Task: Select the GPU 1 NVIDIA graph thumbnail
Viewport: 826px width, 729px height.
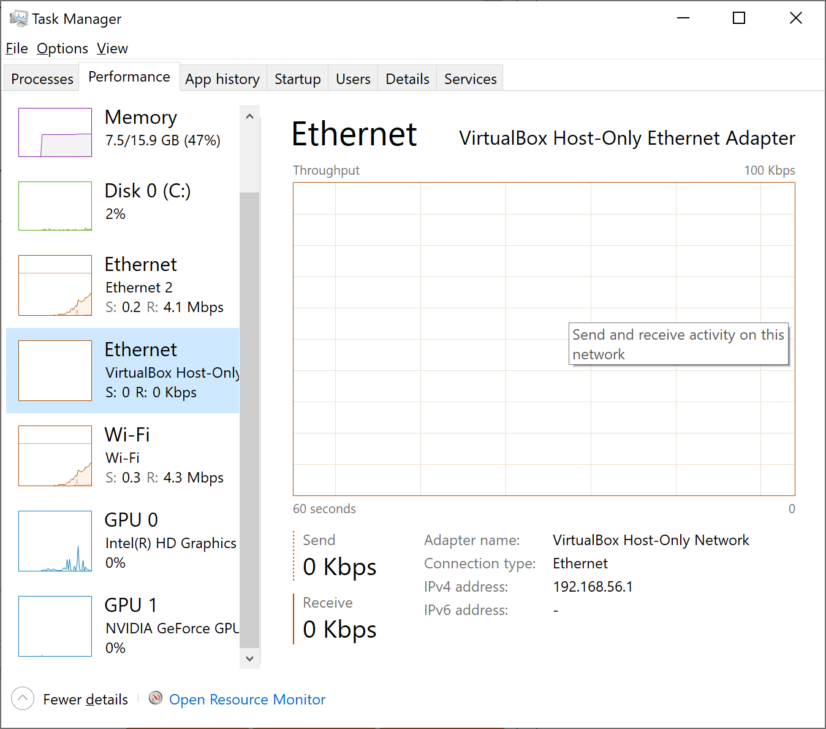Action: (55, 627)
